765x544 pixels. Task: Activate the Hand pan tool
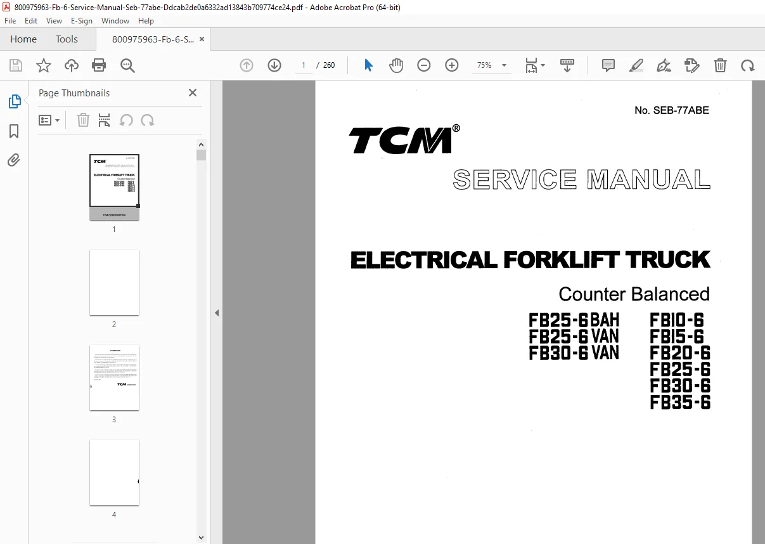tap(396, 65)
